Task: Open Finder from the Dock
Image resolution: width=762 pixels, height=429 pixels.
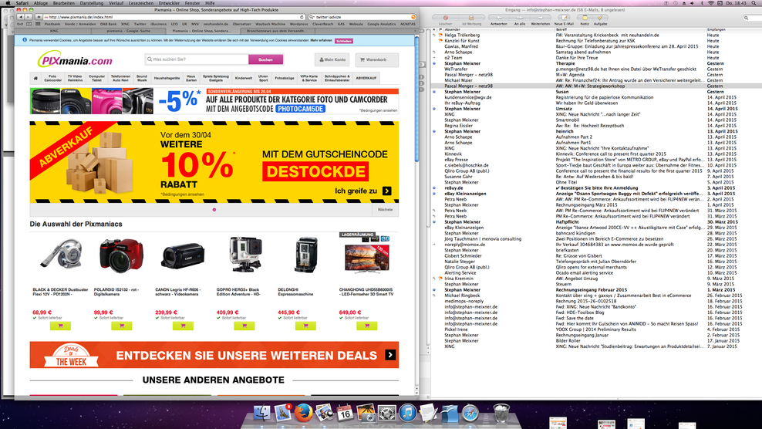Action: tap(261, 414)
